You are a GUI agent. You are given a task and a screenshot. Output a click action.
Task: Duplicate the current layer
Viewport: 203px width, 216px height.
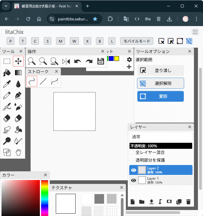point(179,202)
